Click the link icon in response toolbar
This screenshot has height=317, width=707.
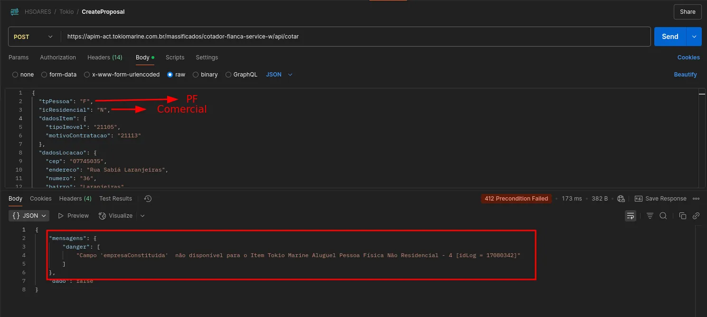(x=696, y=216)
